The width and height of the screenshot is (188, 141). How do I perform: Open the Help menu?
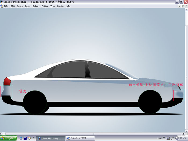click(x=68, y=6)
